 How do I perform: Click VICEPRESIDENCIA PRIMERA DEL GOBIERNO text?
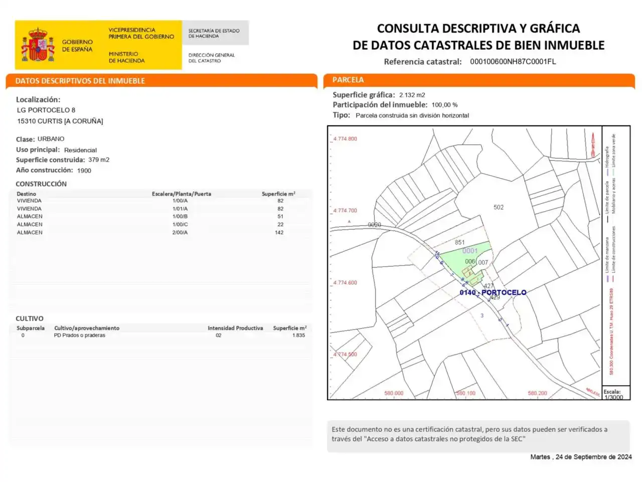tap(141, 33)
